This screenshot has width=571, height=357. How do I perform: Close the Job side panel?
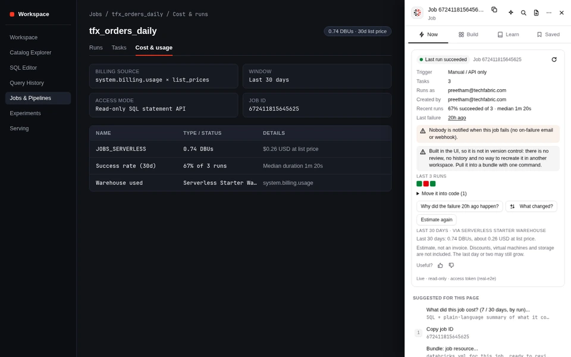coord(561,12)
